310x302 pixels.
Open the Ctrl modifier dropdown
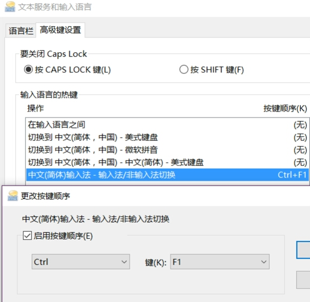click(81, 262)
